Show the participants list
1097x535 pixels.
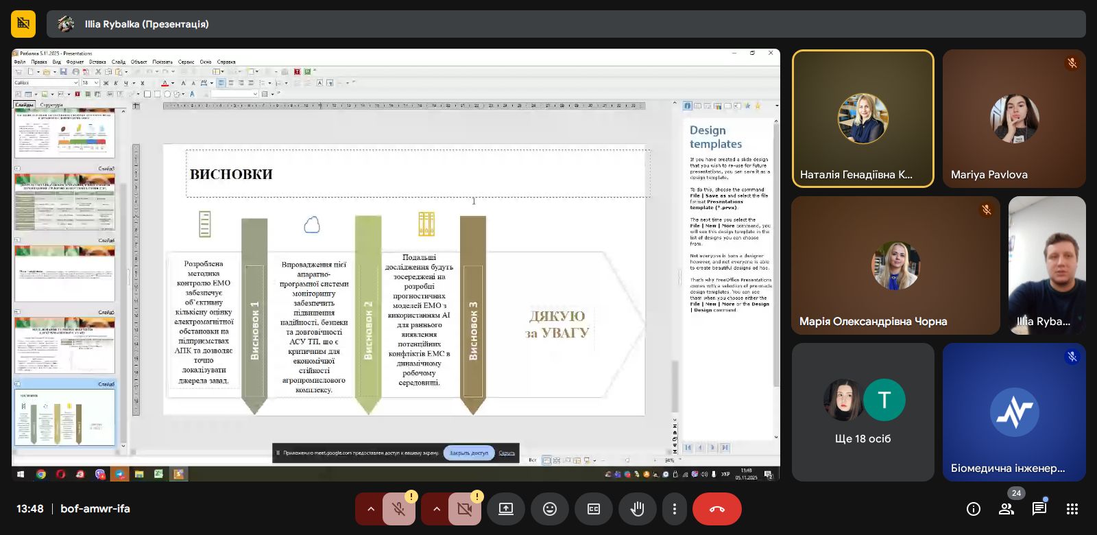[1006, 509]
